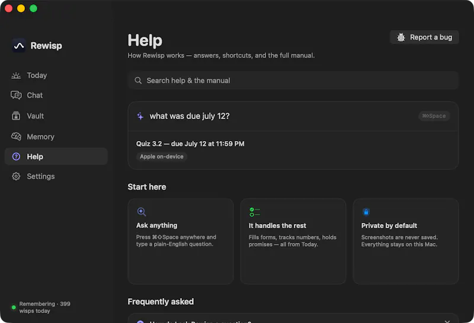The width and height of the screenshot is (474, 323).
Task: Select the Help sidebar item
Action: (x=56, y=156)
